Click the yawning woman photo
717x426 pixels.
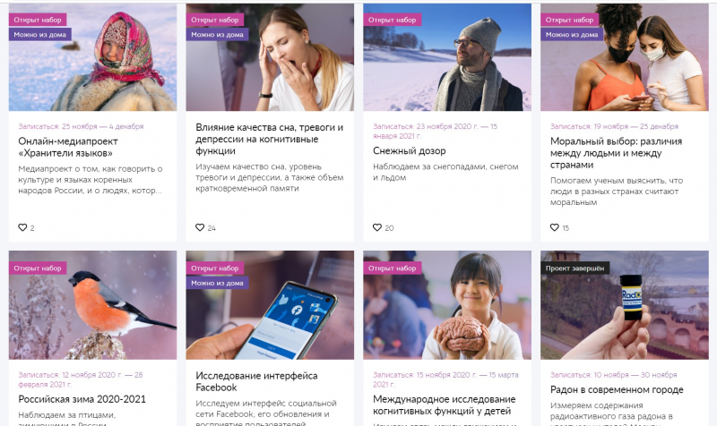pos(270,57)
